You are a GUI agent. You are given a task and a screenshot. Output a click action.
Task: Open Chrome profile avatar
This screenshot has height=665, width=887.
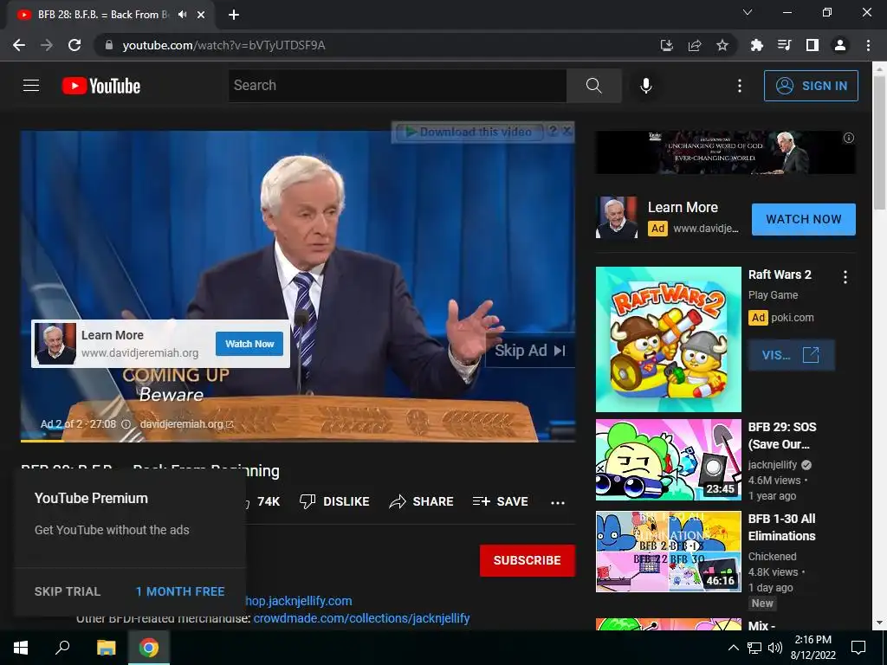[x=840, y=45]
